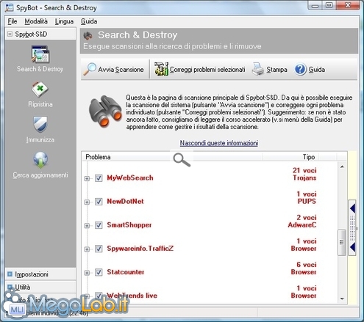Open the Lingua menu
This screenshot has height=322, width=364.
(x=64, y=21)
